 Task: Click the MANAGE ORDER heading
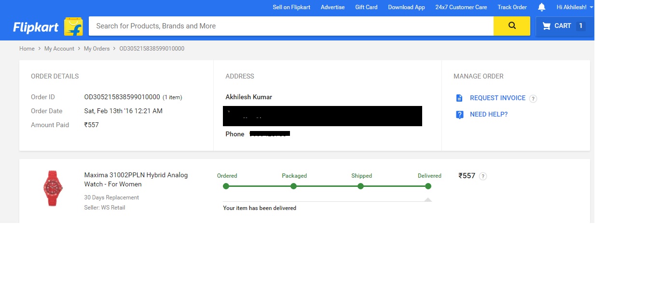click(479, 76)
